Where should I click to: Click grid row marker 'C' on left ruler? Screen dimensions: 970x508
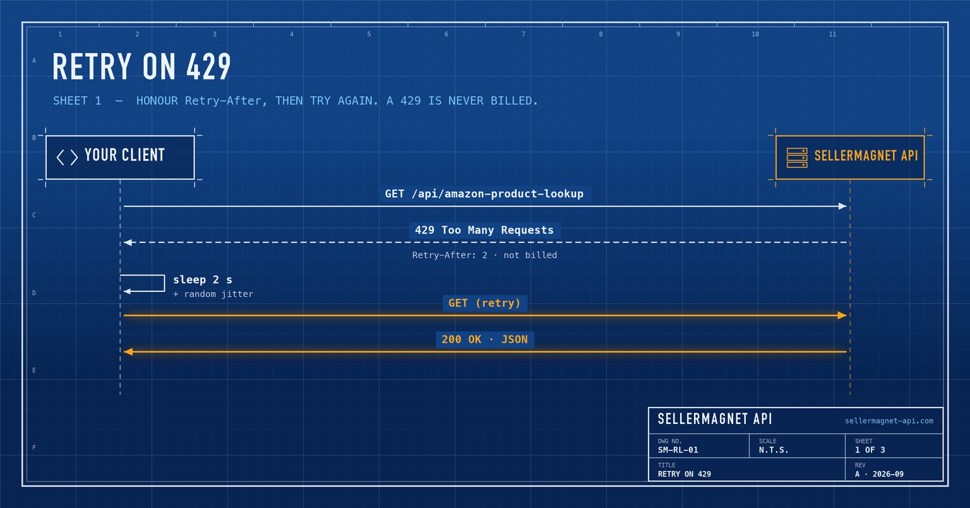tap(34, 215)
